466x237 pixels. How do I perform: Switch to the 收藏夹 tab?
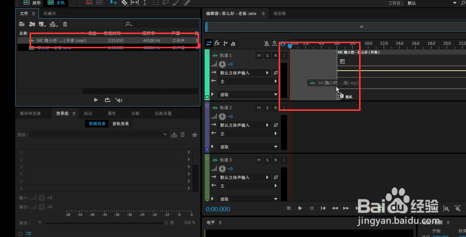49,14
